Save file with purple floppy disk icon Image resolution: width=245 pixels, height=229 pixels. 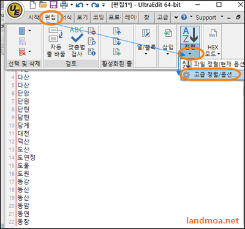coord(53,5)
